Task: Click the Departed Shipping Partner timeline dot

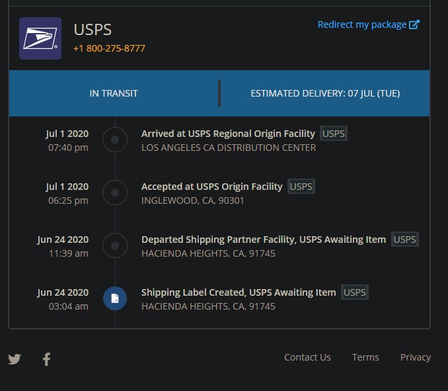Action: [115, 245]
